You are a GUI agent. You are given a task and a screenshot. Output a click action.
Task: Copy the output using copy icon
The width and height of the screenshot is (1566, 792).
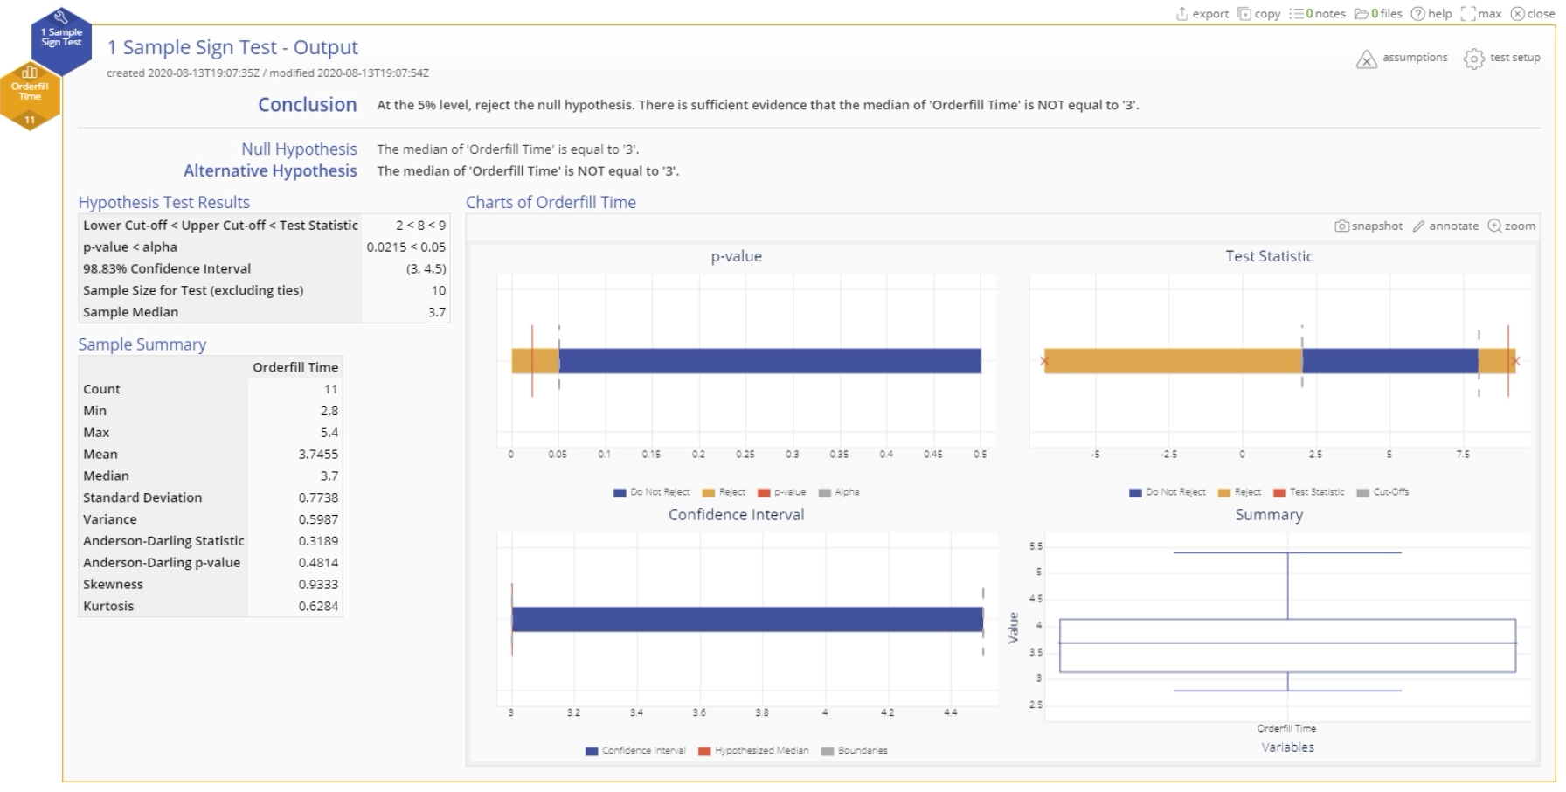1244,13
